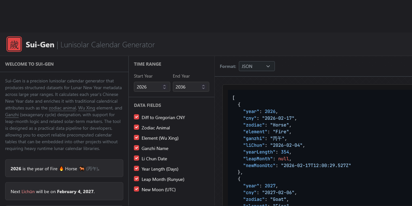Click the fire emoji in the 2026 card
The image size is (412, 206).
click(61, 169)
